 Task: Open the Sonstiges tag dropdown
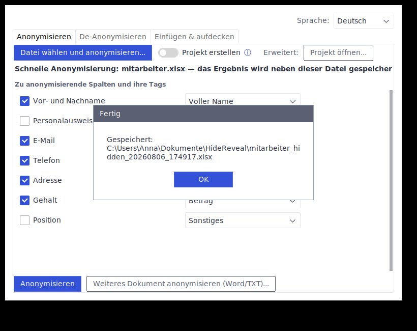pyautogui.click(x=243, y=220)
